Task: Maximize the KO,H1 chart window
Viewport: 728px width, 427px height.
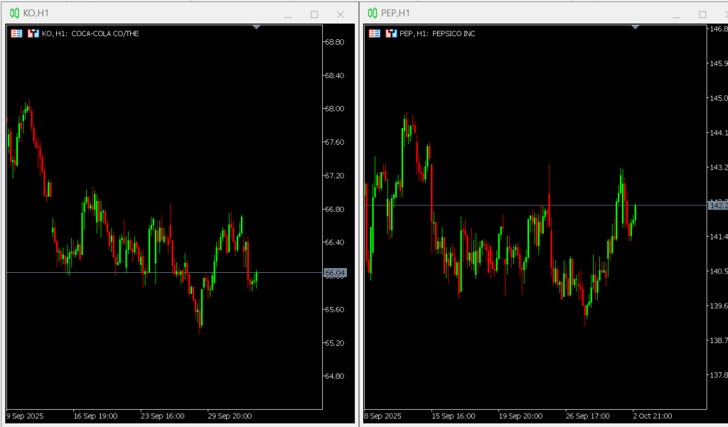Action: tap(314, 14)
